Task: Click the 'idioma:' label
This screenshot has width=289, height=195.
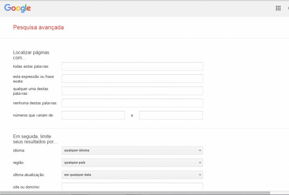Action: (x=19, y=150)
